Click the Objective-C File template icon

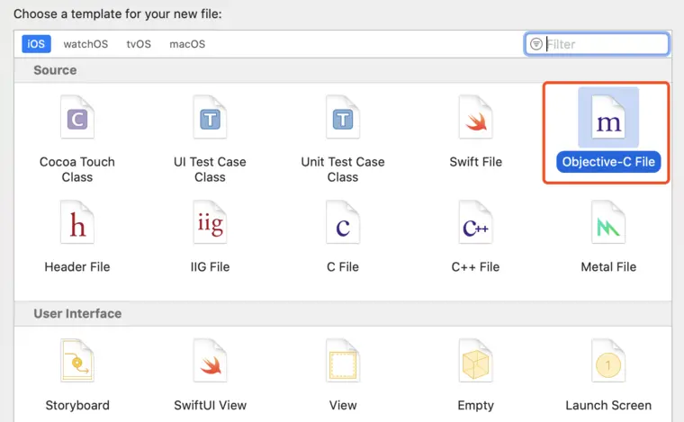click(x=608, y=120)
